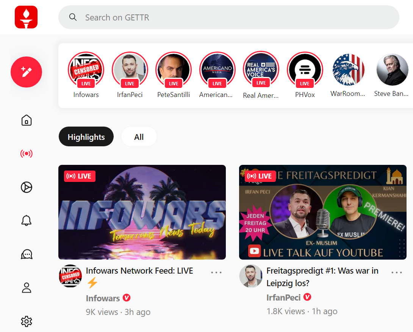
Task: Click the GETTR torch logo
Action: [x=26, y=17]
